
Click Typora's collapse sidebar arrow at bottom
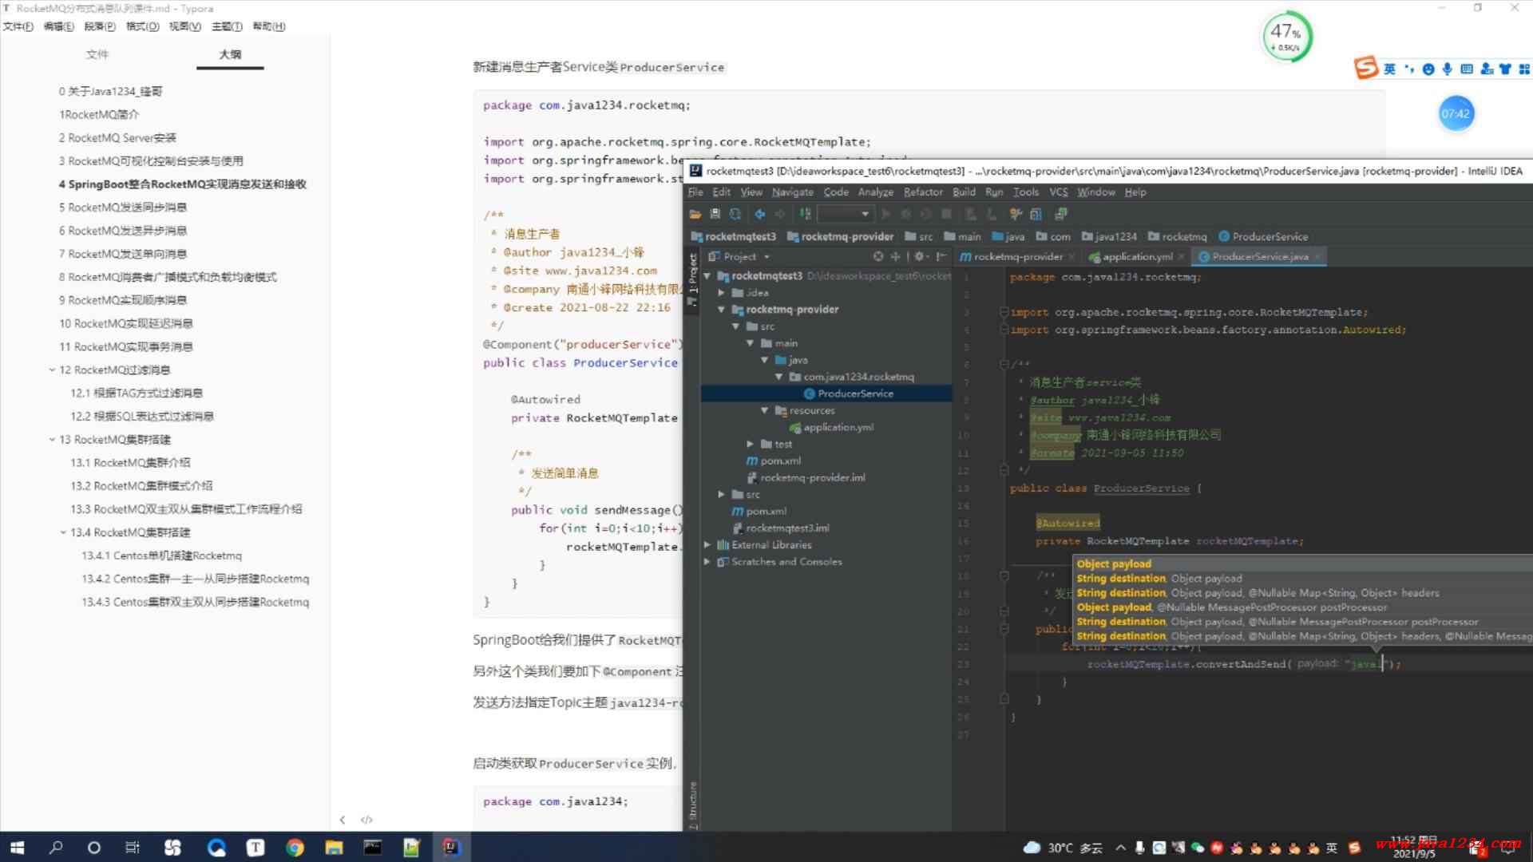tap(343, 820)
